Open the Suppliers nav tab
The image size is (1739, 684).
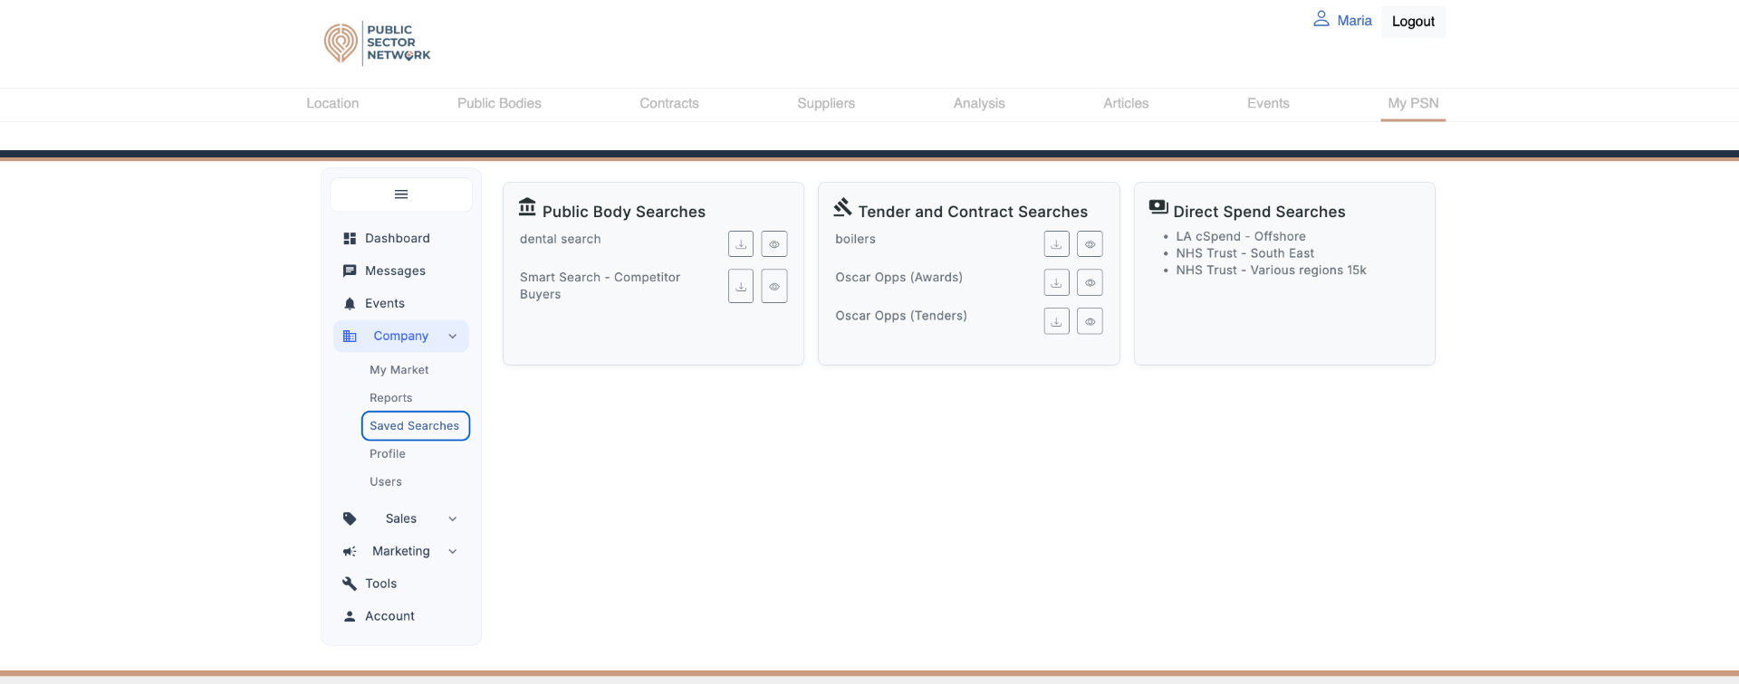826,104
